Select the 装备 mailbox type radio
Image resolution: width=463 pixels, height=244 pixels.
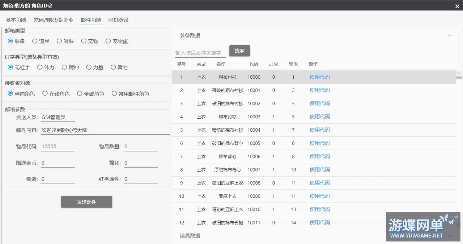(x=16, y=41)
